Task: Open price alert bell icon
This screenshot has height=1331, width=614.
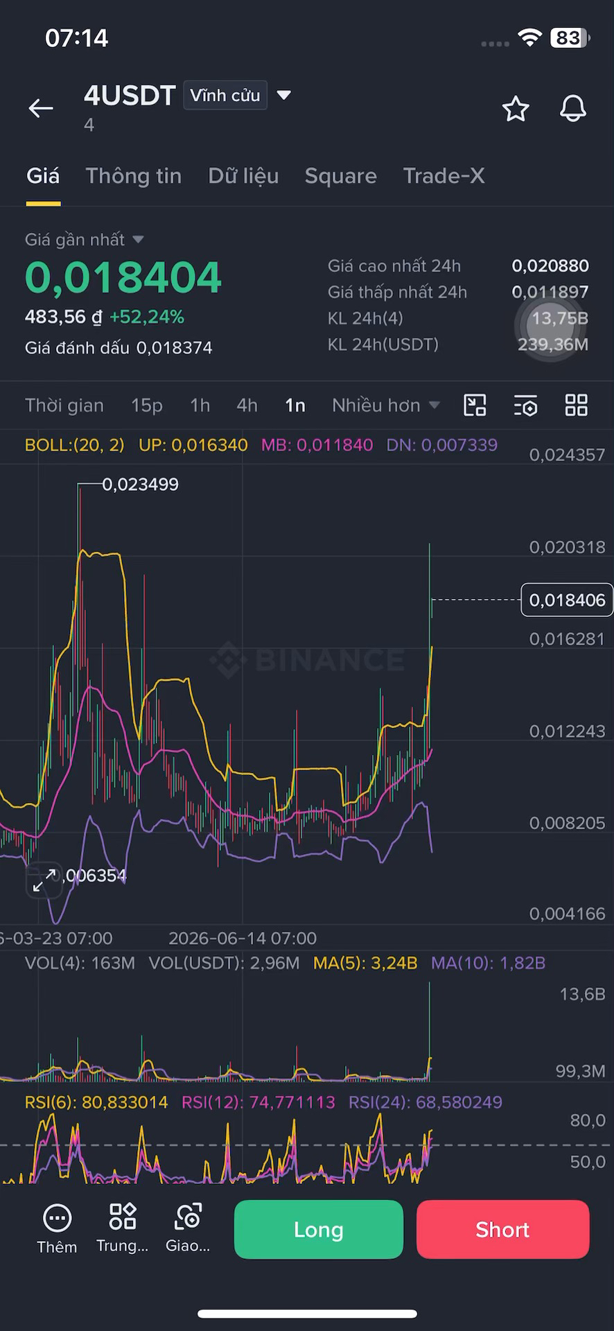Action: coord(572,109)
